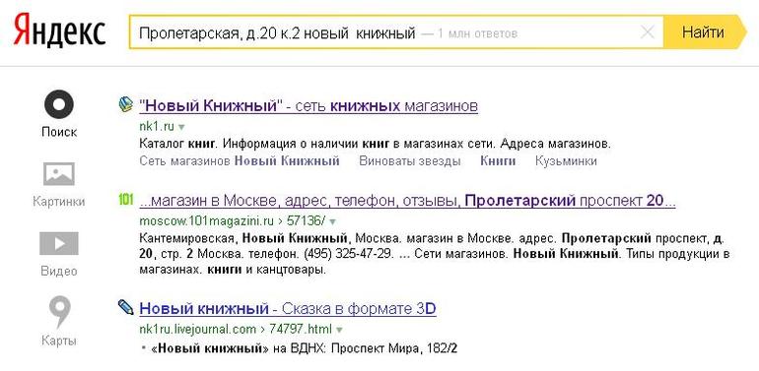
Task: Open the Картинки images icon
Action: pyautogui.click(x=59, y=174)
